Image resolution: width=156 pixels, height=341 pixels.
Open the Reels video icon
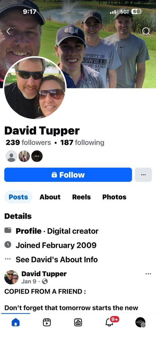[x=47, y=322]
